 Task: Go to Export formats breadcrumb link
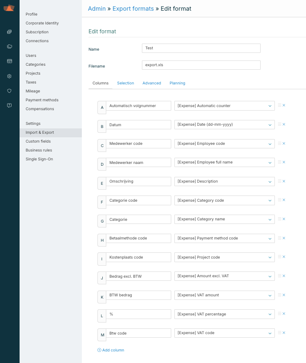click(133, 9)
